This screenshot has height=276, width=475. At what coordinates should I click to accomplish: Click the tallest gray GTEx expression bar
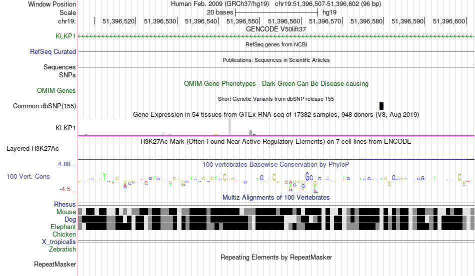229,127
